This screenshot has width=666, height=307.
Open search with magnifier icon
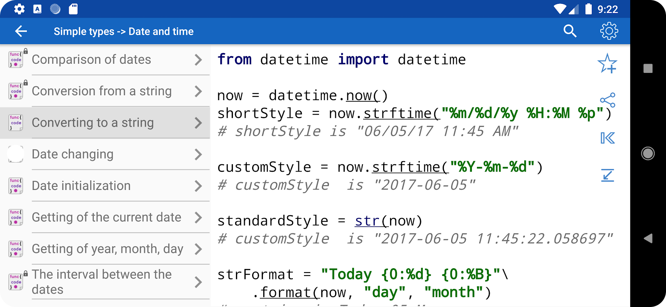(x=570, y=31)
